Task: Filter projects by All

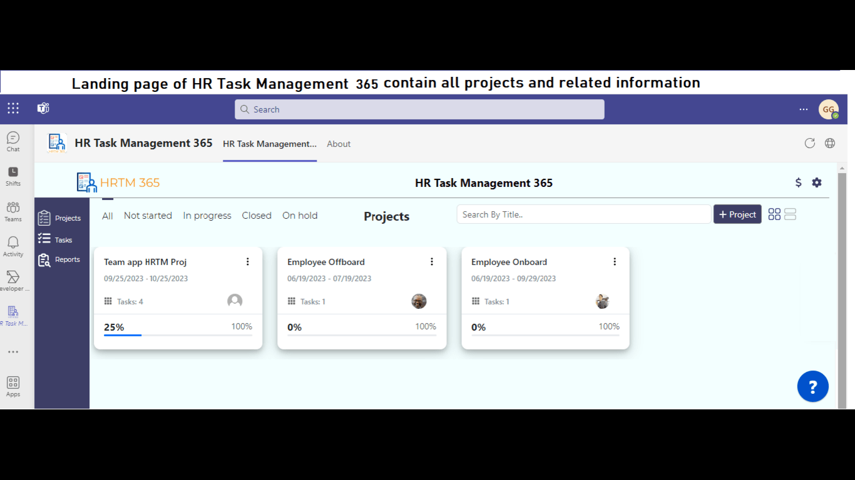Action: click(x=108, y=216)
